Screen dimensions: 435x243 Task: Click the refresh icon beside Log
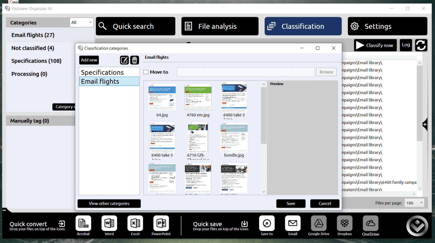[x=421, y=45]
